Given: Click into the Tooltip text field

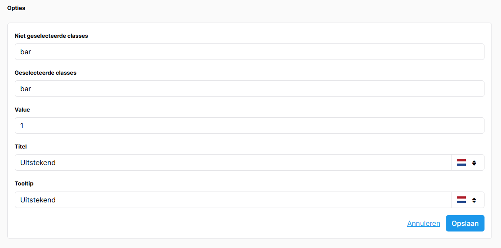Looking at the screenshot, I should pyautogui.click(x=233, y=200).
